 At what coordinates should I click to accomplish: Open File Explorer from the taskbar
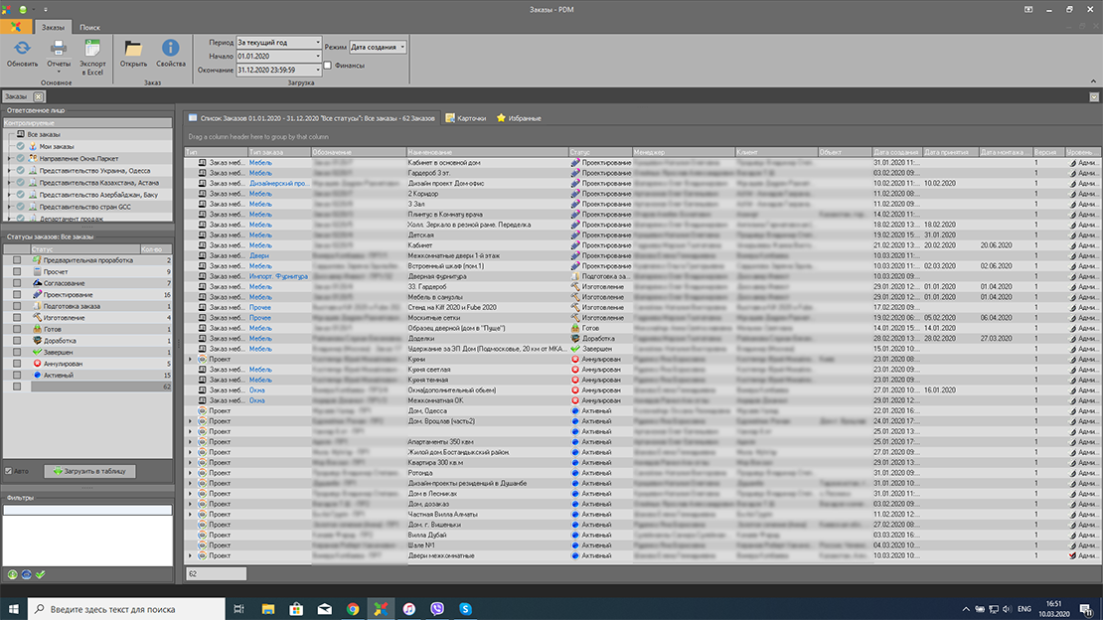pyautogui.click(x=268, y=609)
